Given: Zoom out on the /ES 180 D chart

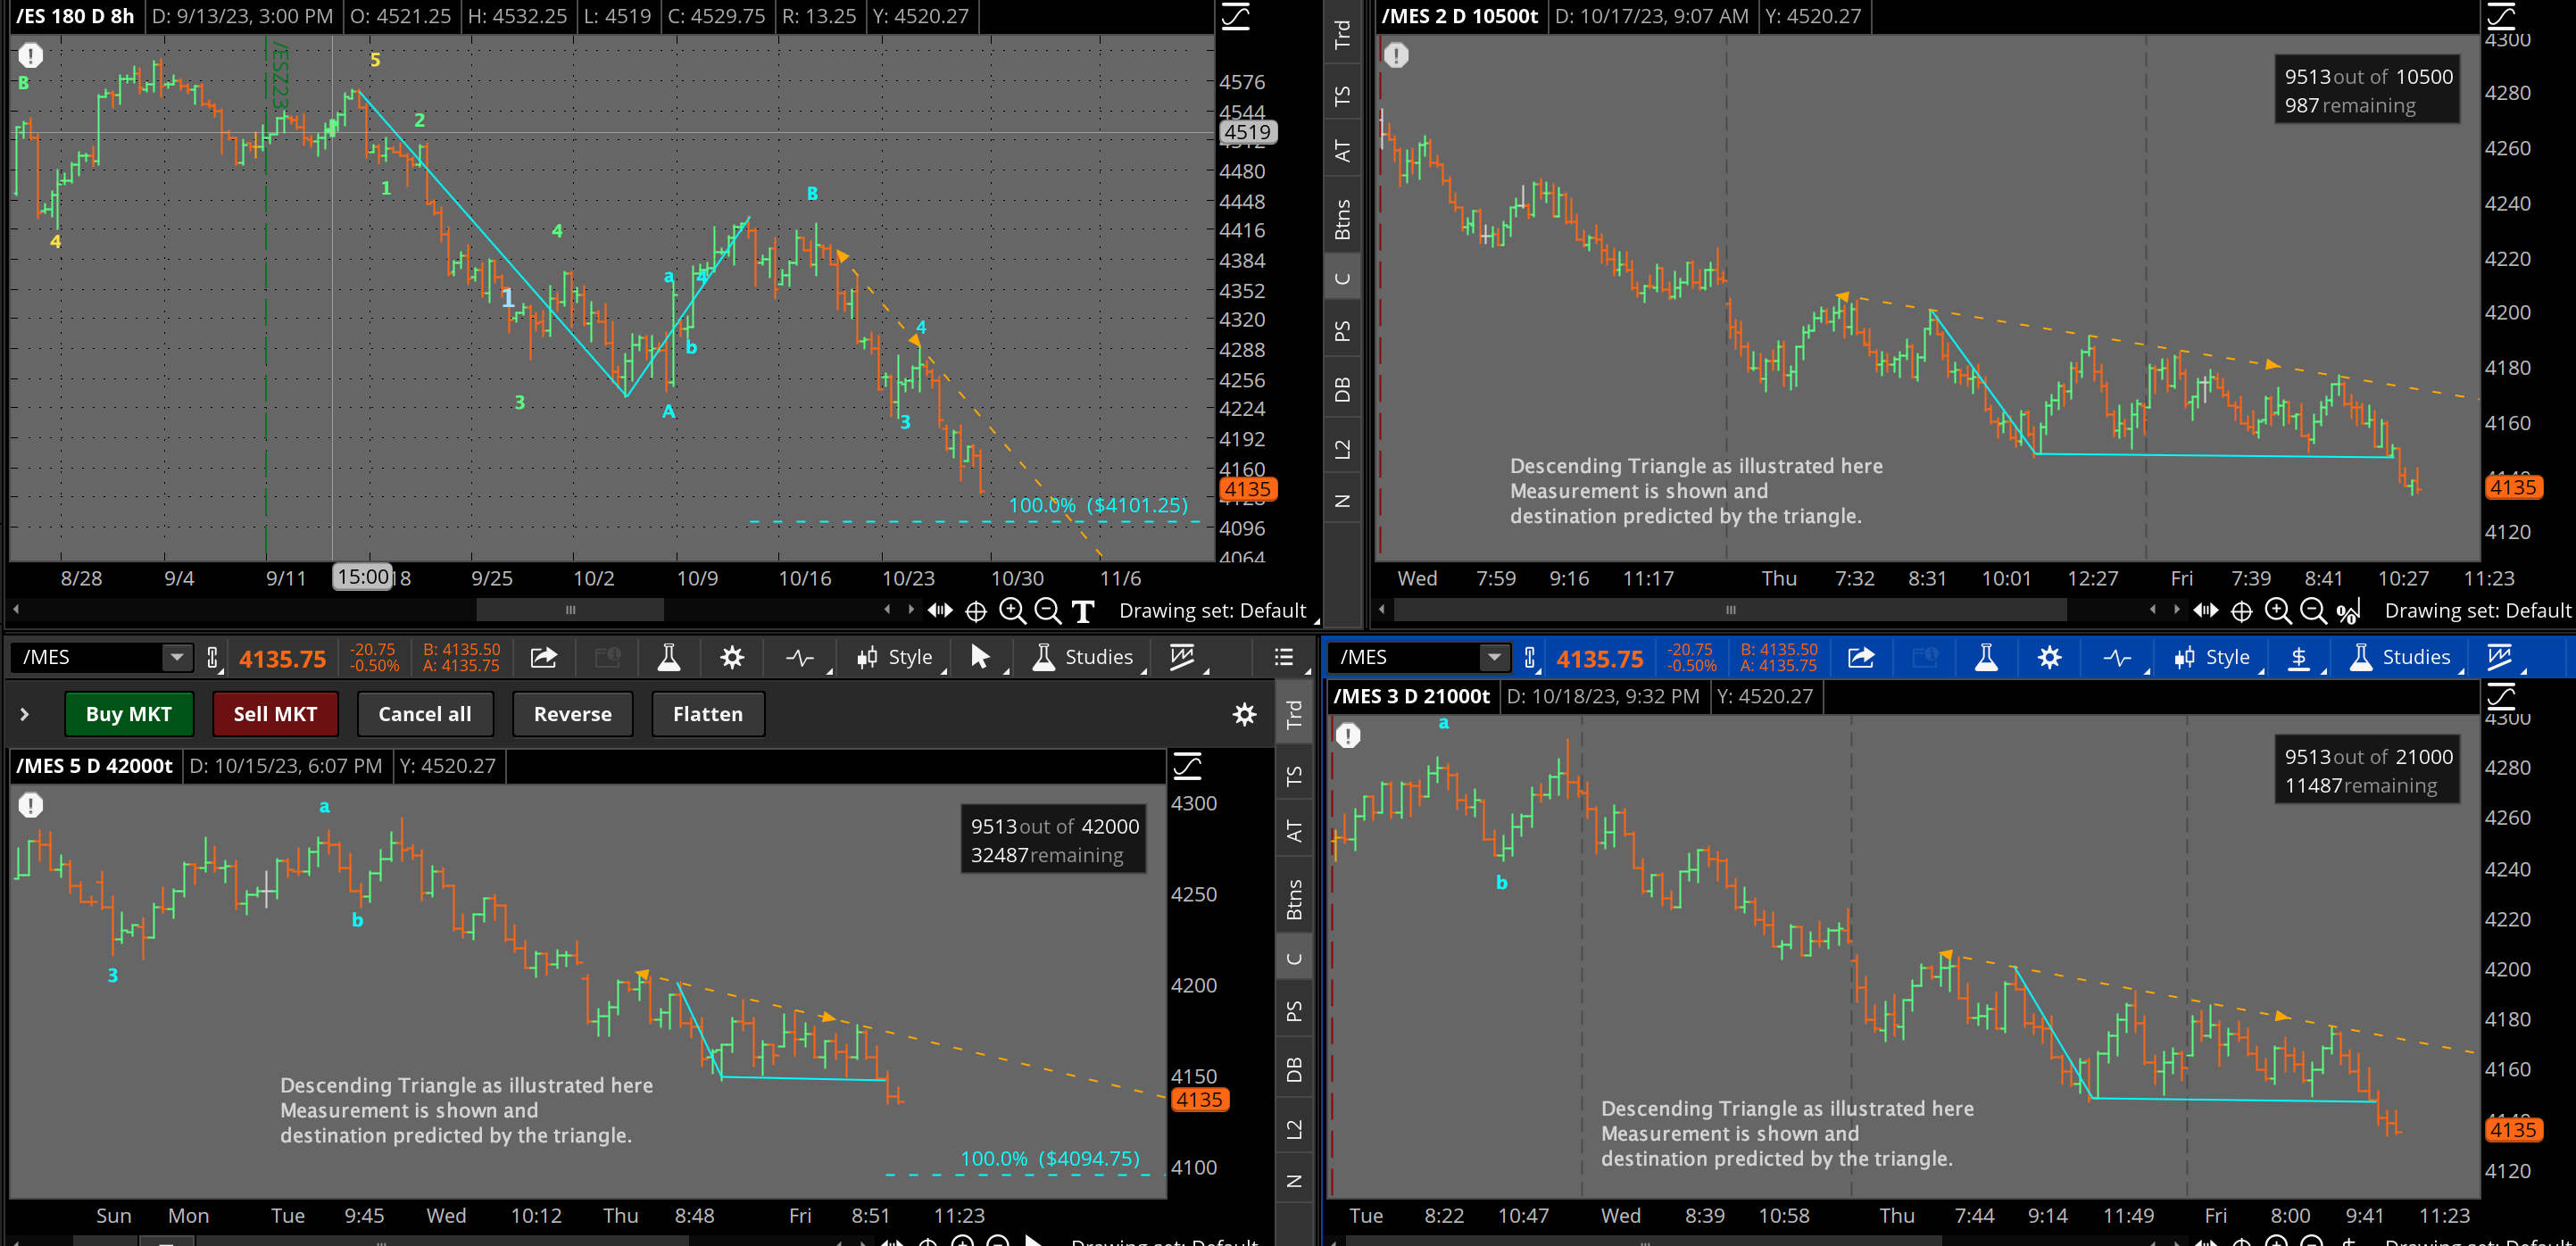Looking at the screenshot, I should tap(1048, 610).
